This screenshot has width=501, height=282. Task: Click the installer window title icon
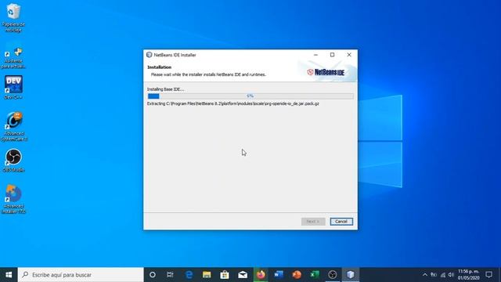(x=150, y=55)
